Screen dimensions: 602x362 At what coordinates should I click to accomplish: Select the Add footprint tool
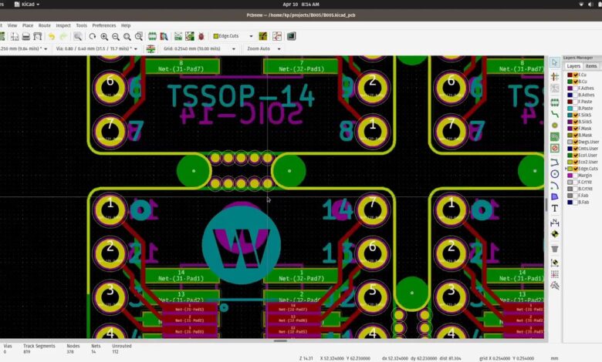[555, 102]
